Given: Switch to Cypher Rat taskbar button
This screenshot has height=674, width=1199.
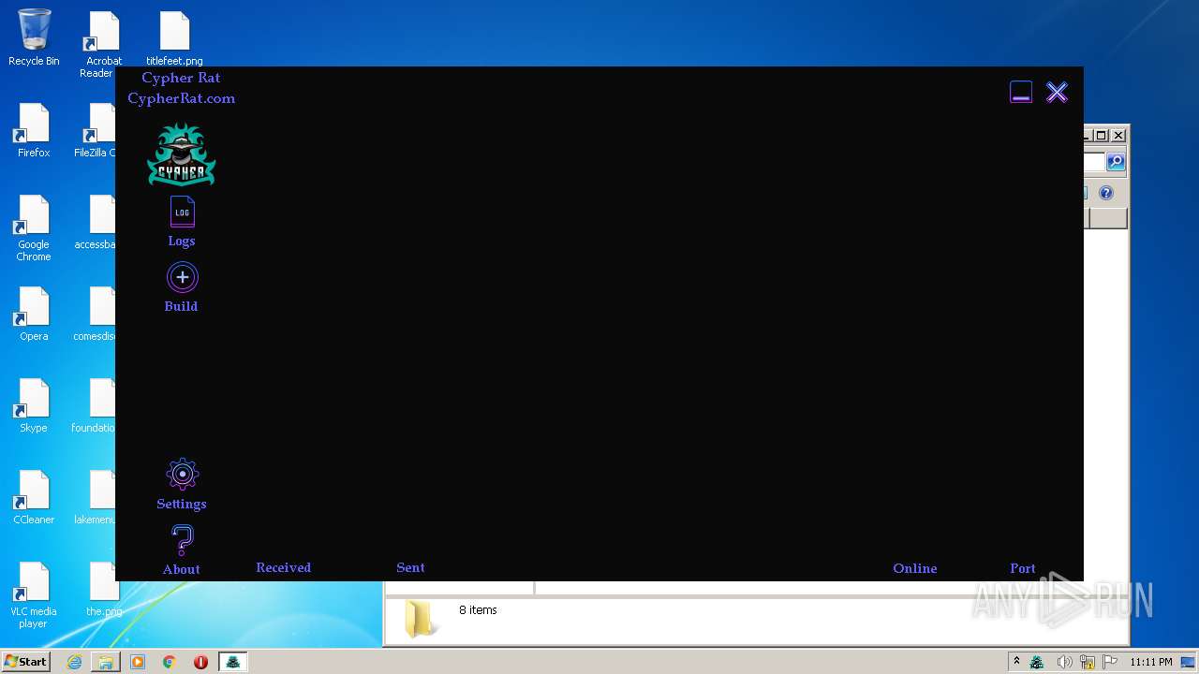Looking at the screenshot, I should (x=232, y=662).
